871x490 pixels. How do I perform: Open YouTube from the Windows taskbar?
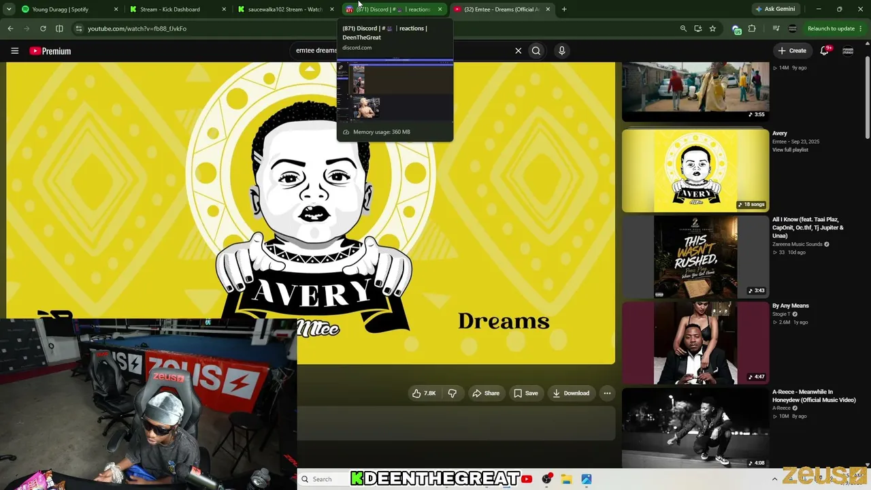[527, 479]
